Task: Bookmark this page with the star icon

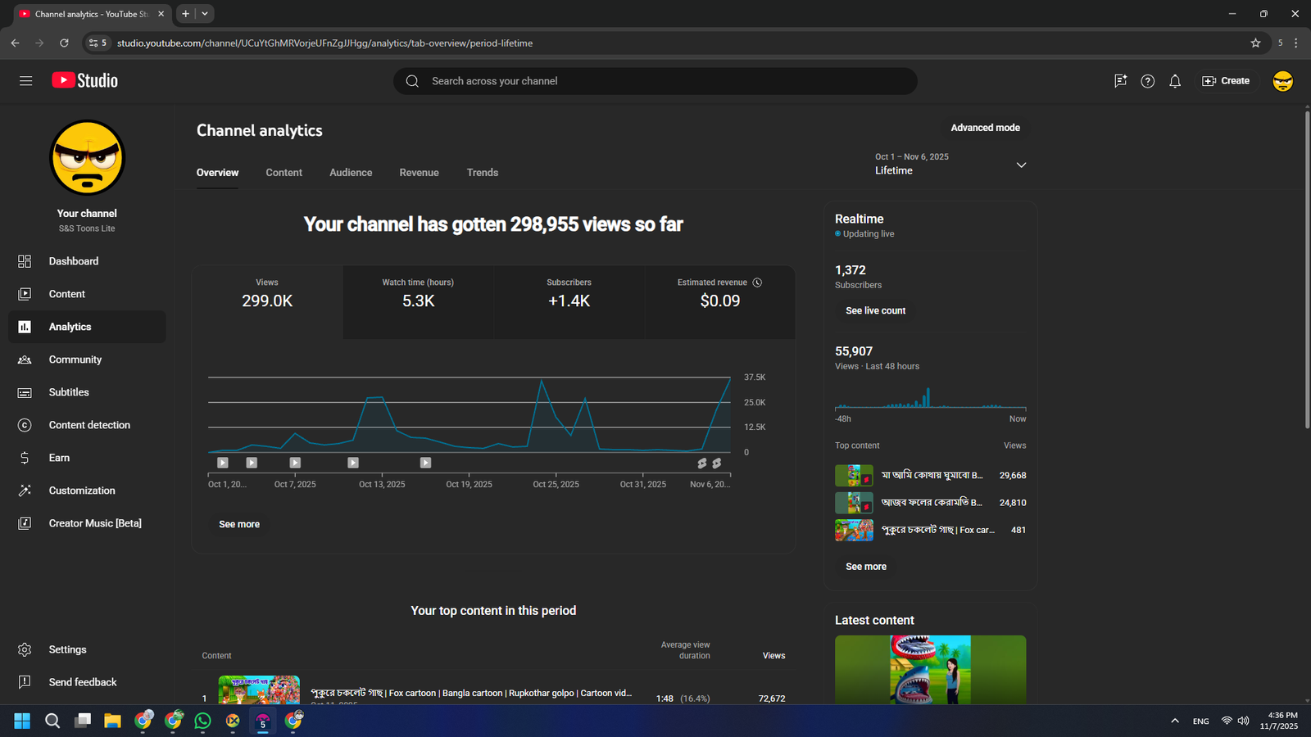Action: click(1255, 43)
